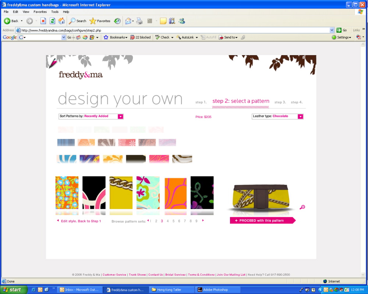Open the Edit menu
The width and height of the screenshot is (368, 294).
pos(15,12)
